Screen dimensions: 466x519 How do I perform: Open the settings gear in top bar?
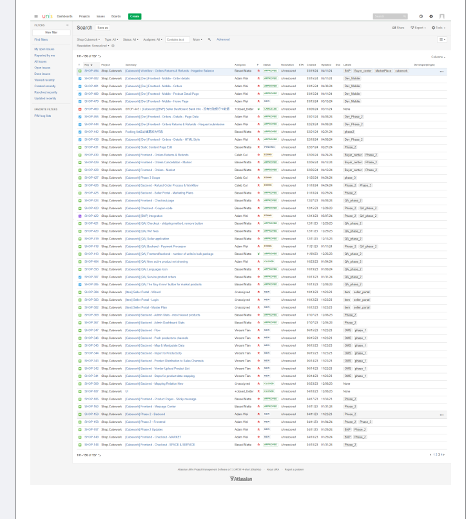pyautogui.click(x=431, y=15)
